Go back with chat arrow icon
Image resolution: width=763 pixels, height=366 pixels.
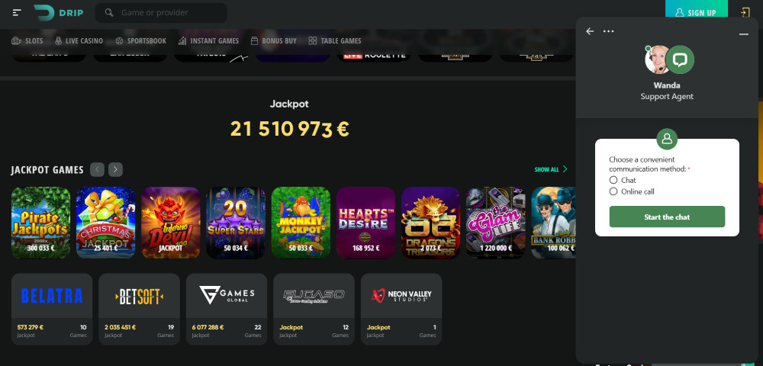coord(590,31)
